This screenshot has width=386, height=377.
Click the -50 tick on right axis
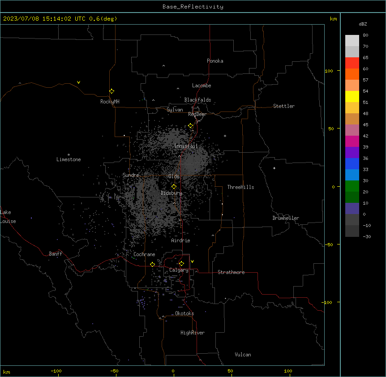(x=329, y=244)
